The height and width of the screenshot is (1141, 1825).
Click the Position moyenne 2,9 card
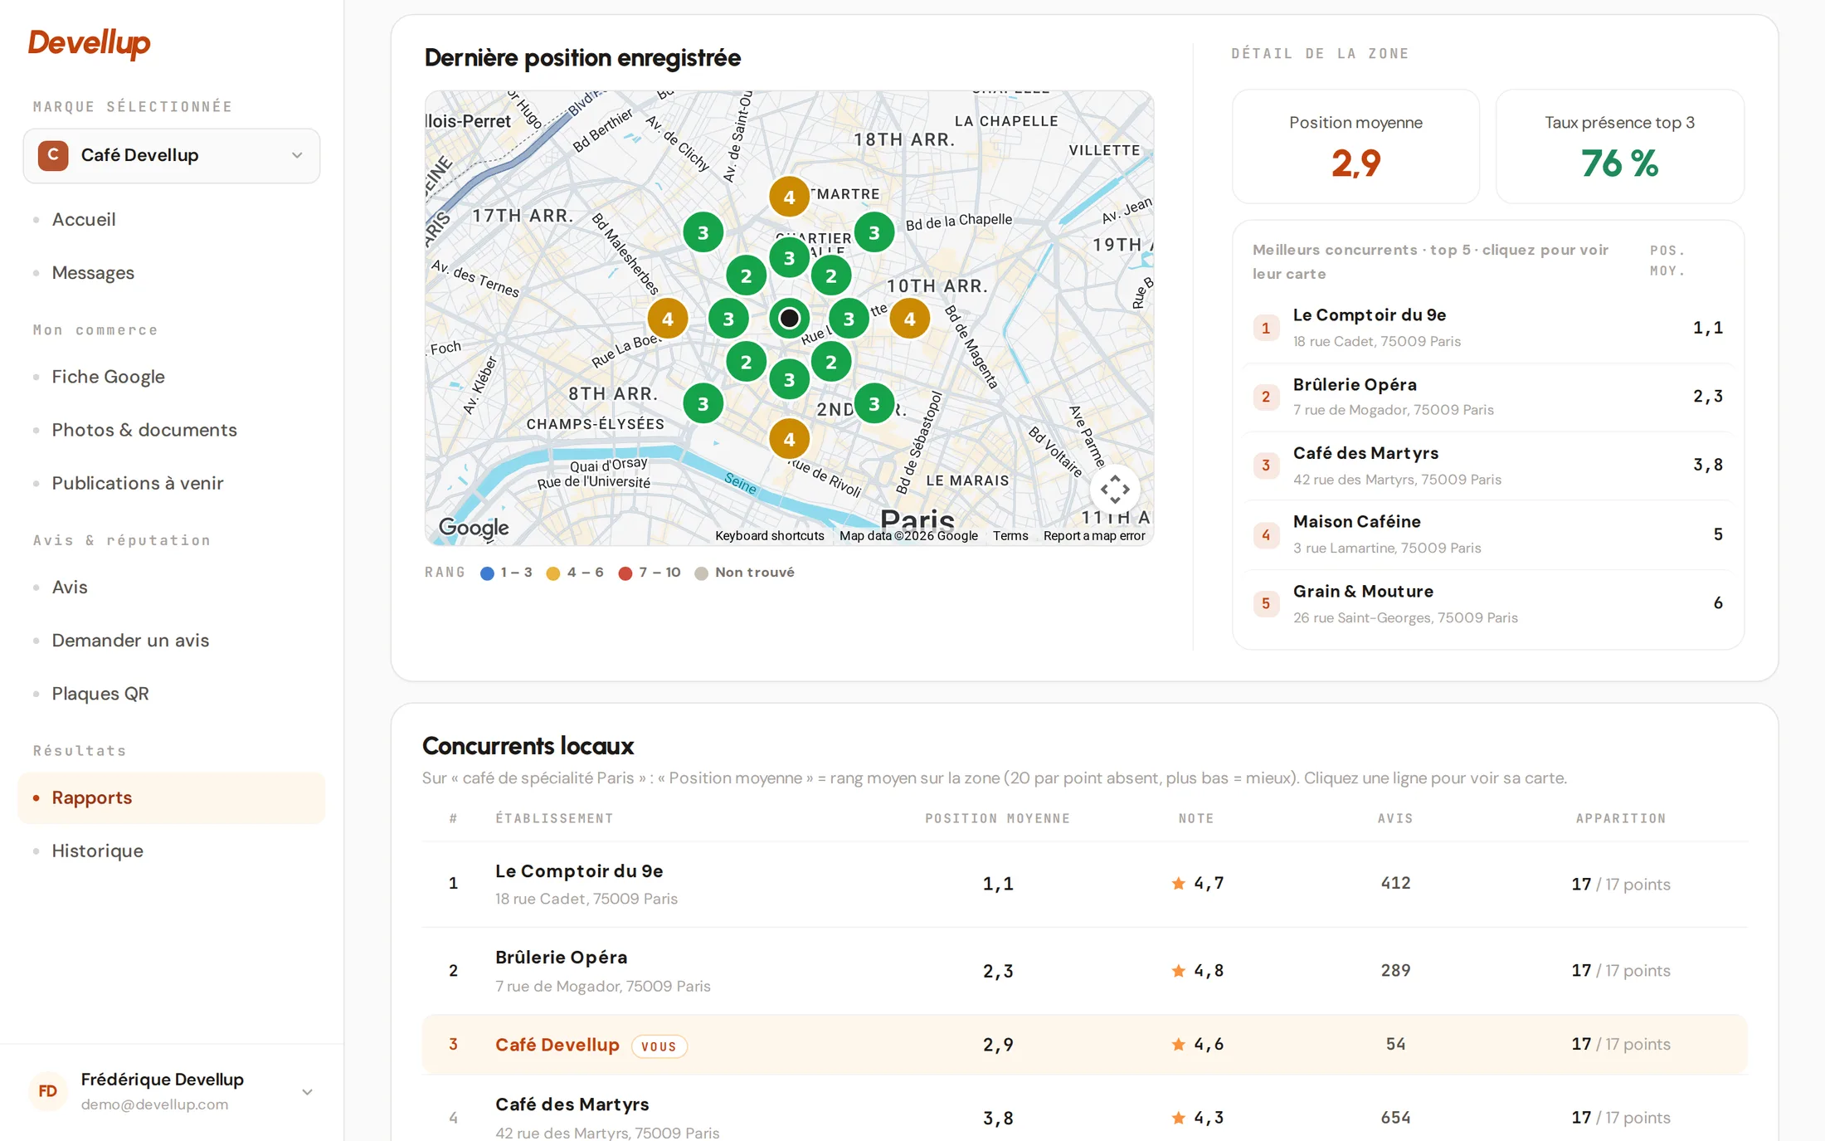[1355, 146]
